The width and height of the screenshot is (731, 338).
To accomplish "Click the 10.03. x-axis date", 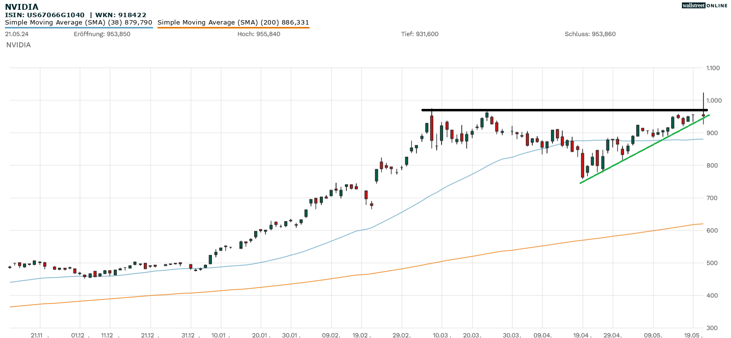I will (x=442, y=335).
